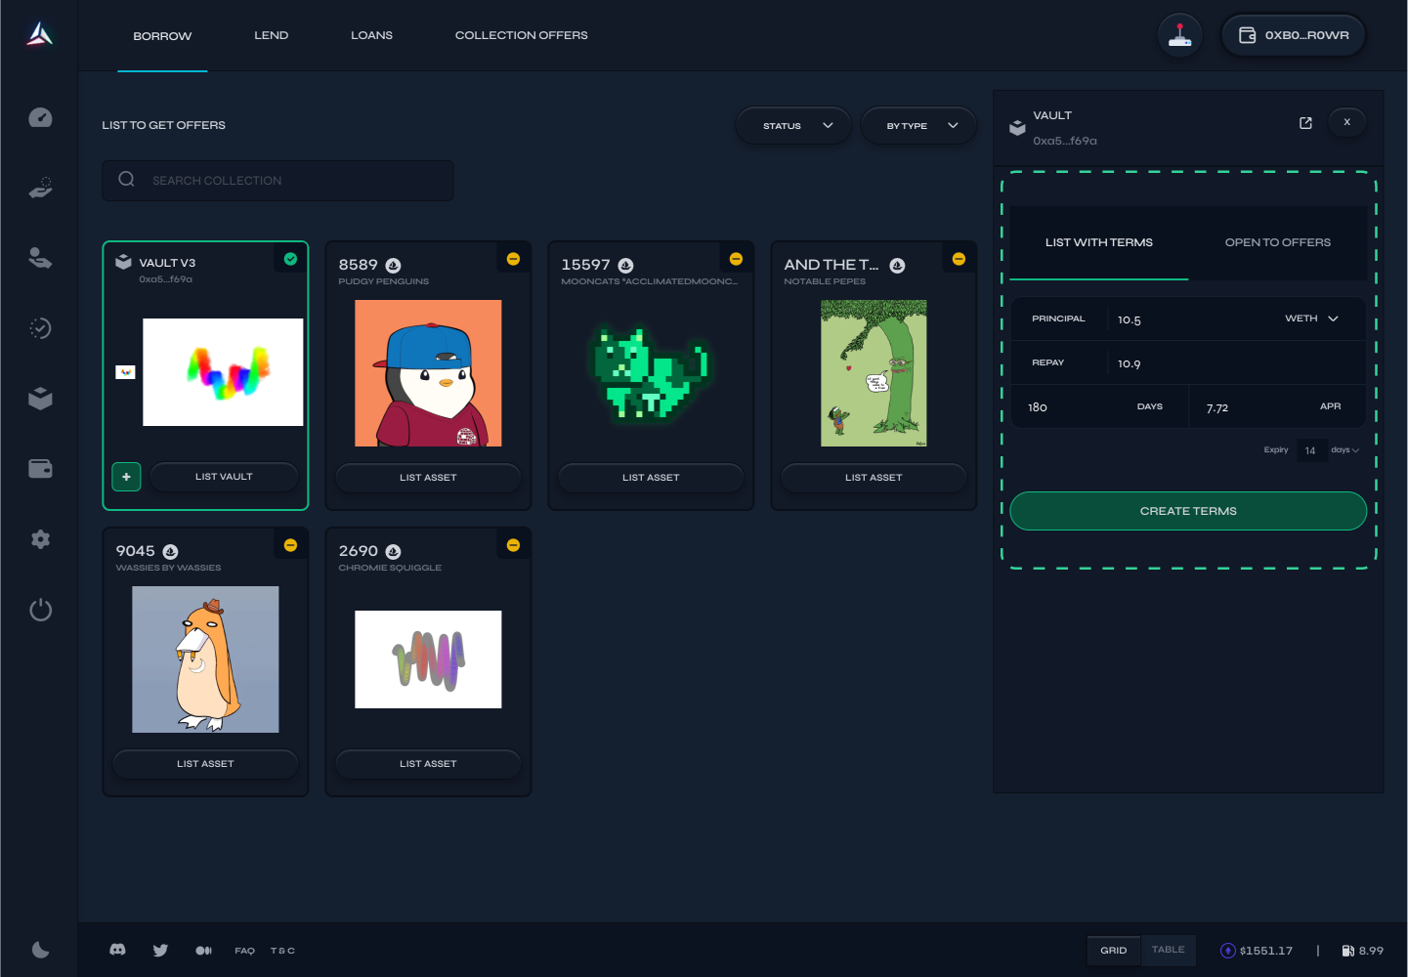The height and width of the screenshot is (977, 1408).
Task: Toggle yellow minus on MoonCats 15597 card
Action: pos(736,259)
